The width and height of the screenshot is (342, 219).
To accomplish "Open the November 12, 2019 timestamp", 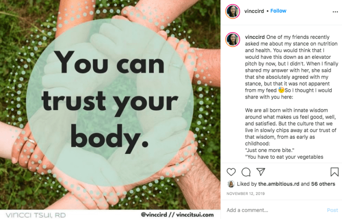I will 246,194.
